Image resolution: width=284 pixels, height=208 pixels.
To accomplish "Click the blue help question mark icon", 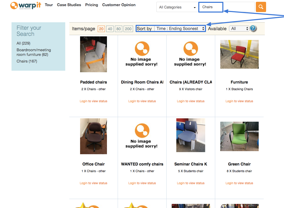I will point(253,28).
